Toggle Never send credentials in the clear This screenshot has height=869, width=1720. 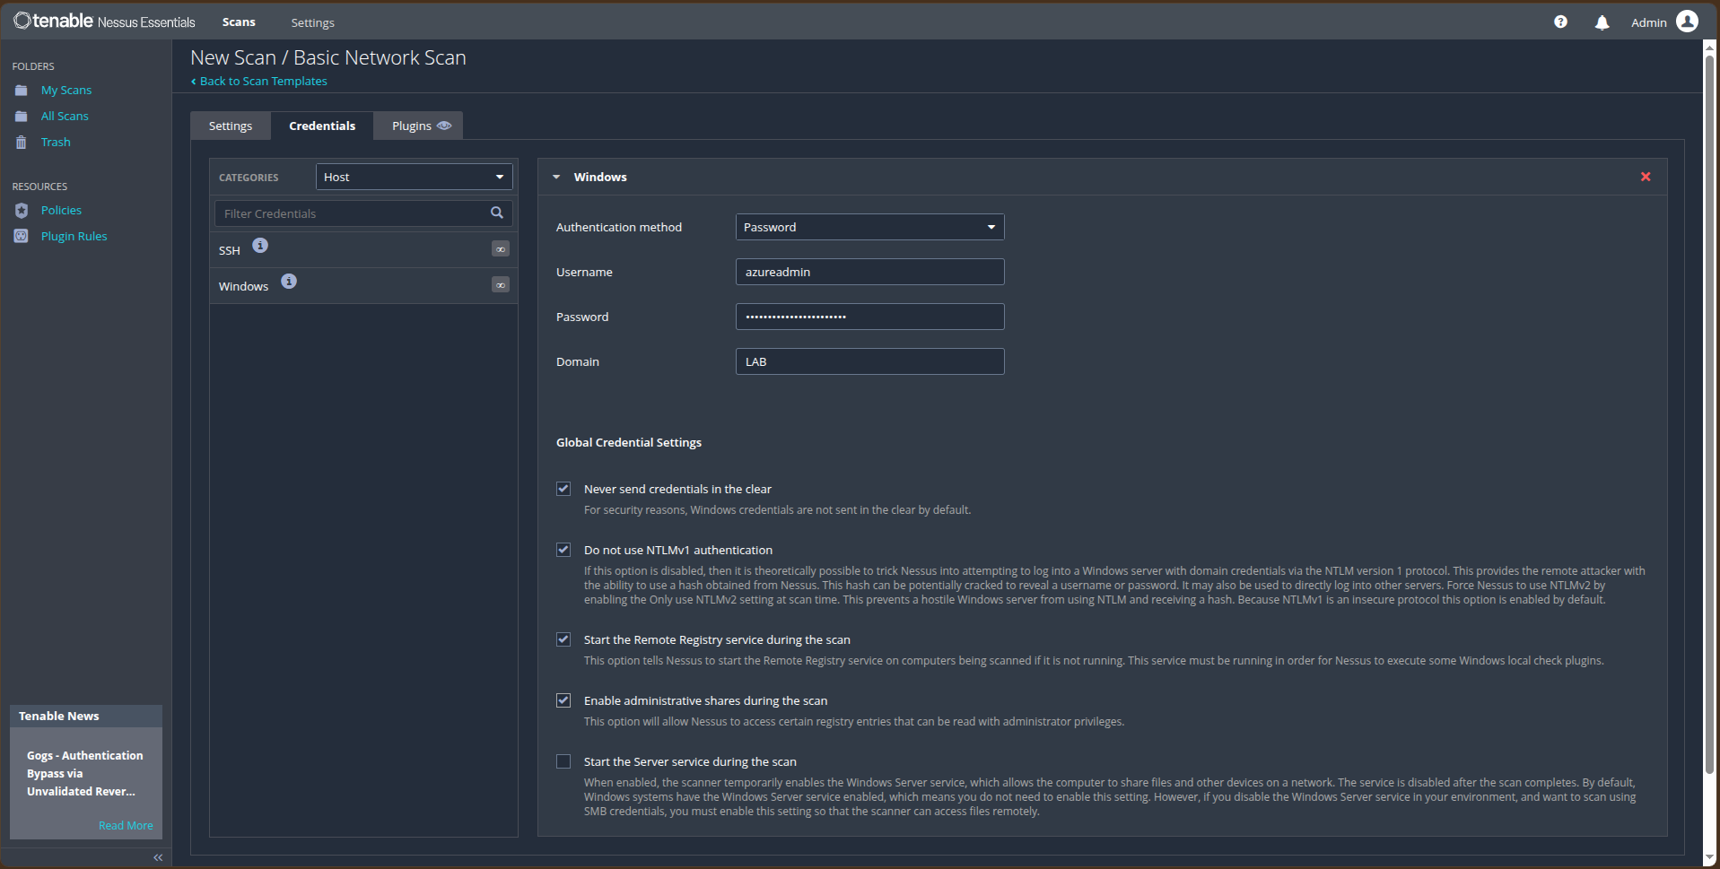point(563,489)
